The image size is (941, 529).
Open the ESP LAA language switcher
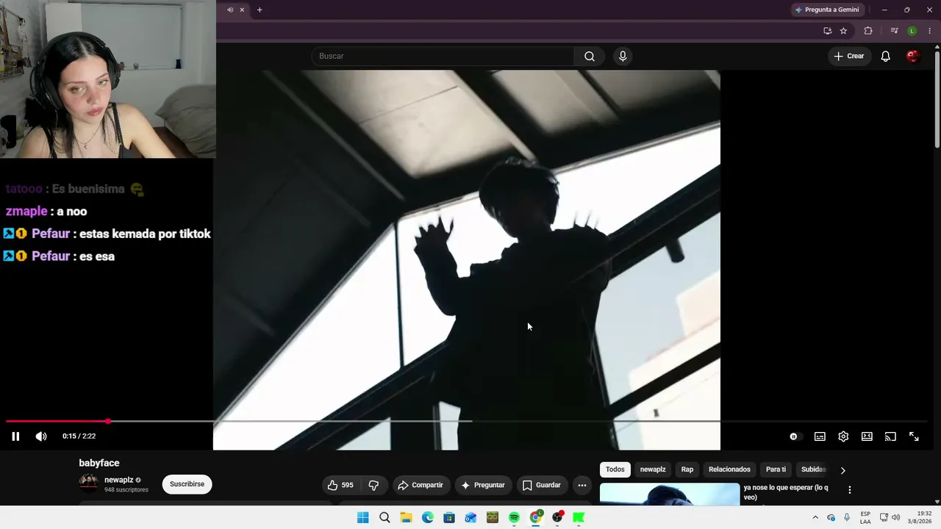point(865,517)
